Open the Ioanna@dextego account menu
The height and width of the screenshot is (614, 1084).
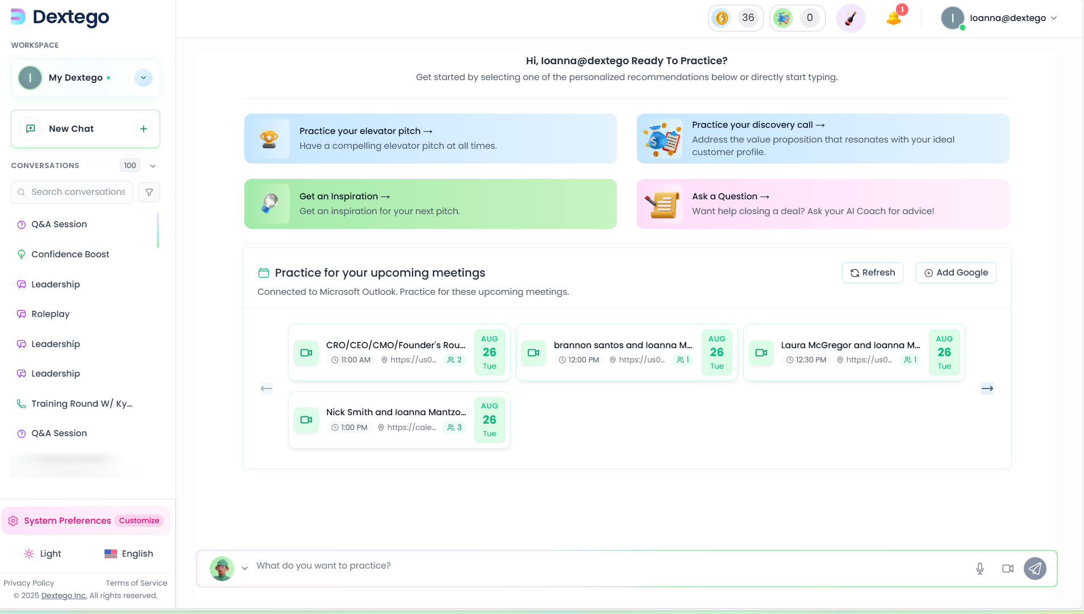tap(1000, 18)
